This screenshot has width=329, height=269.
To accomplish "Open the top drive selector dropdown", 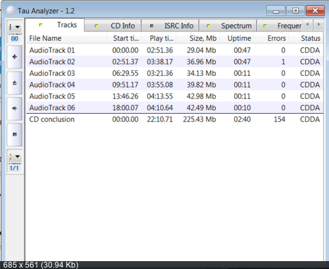I will [x=14, y=27].
